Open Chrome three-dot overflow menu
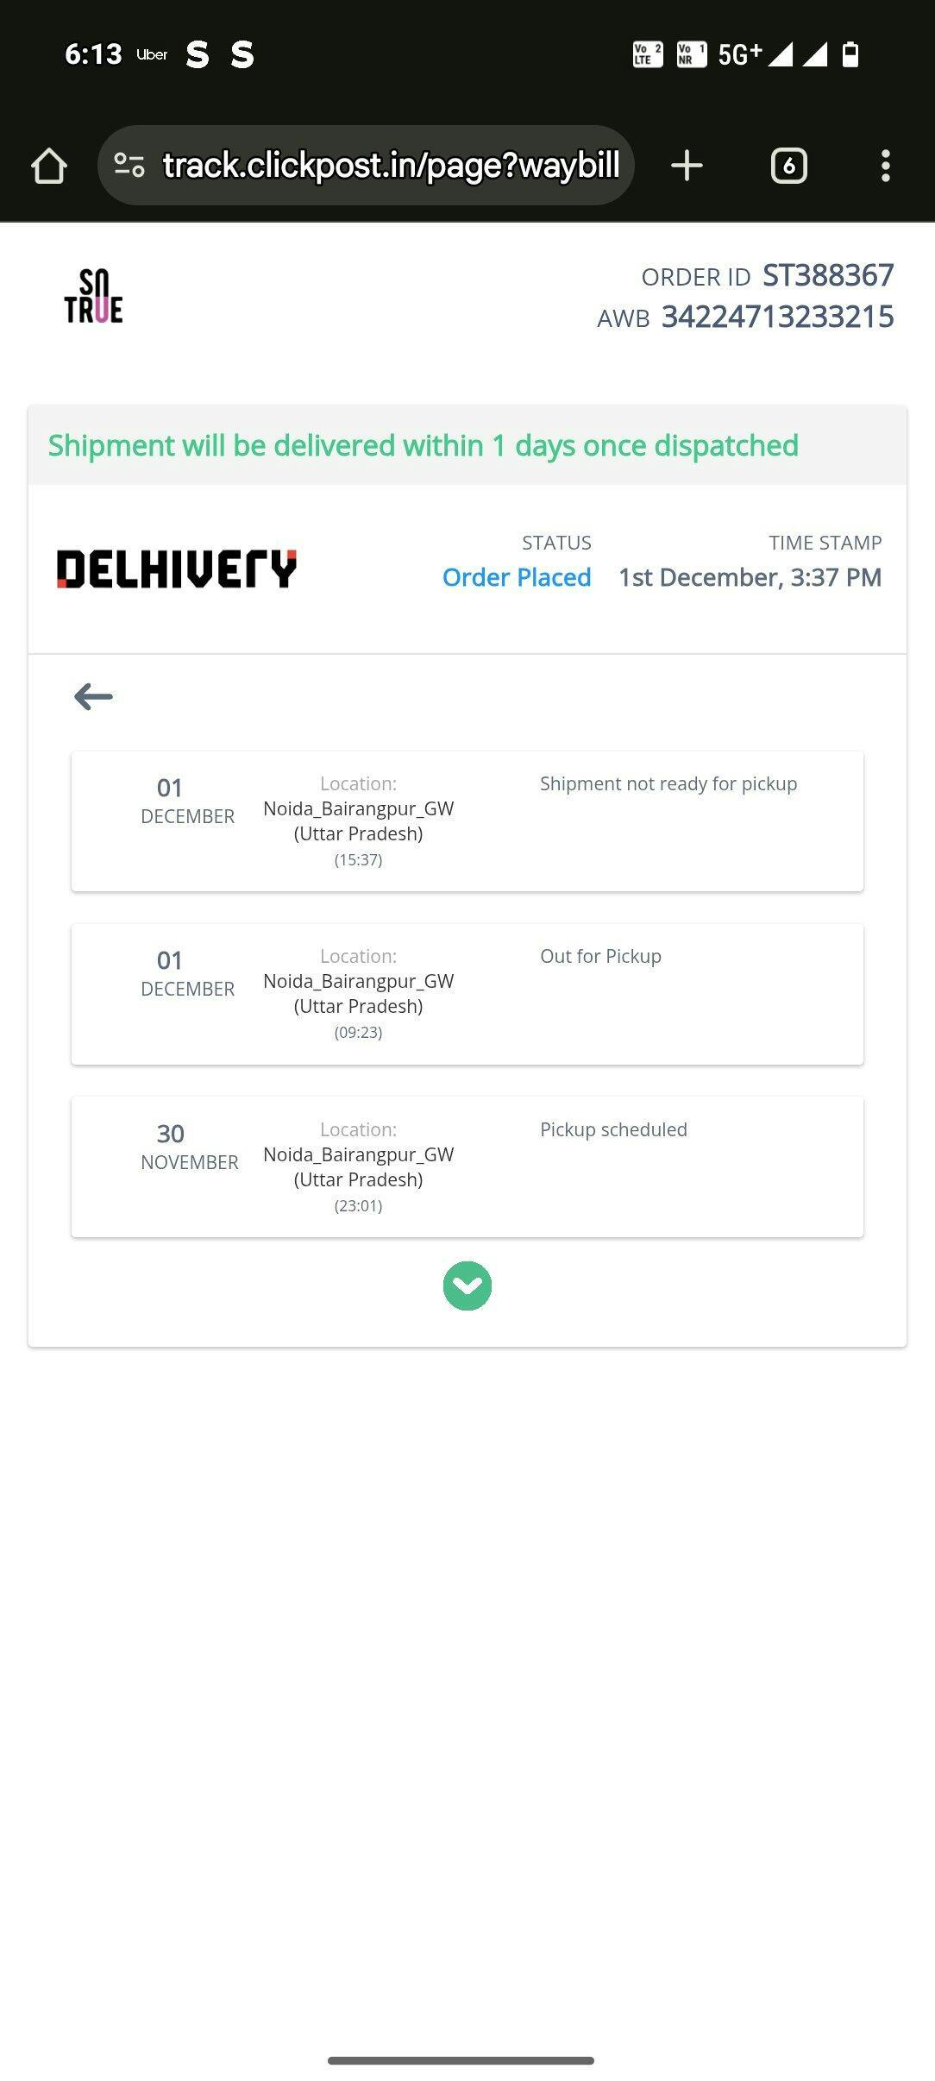The width and height of the screenshot is (935, 2081). pyautogui.click(x=885, y=166)
